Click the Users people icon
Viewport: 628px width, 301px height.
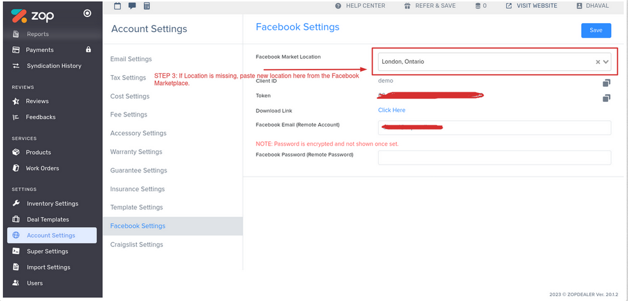tap(16, 283)
